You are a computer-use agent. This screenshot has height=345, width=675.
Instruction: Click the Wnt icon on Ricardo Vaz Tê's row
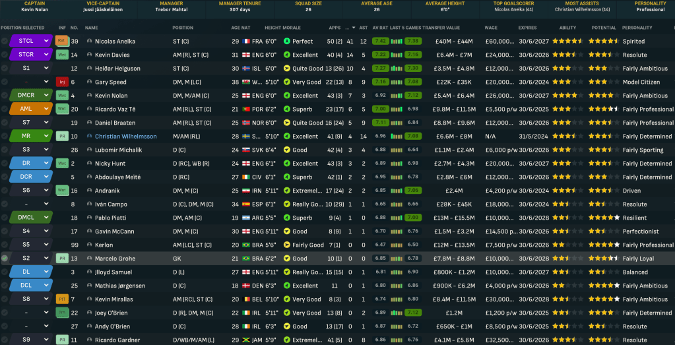coord(62,109)
